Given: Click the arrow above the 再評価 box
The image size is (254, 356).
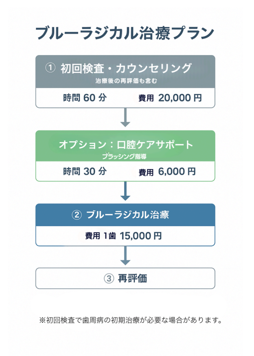Looking at the screenshot, I should tap(125, 256).
